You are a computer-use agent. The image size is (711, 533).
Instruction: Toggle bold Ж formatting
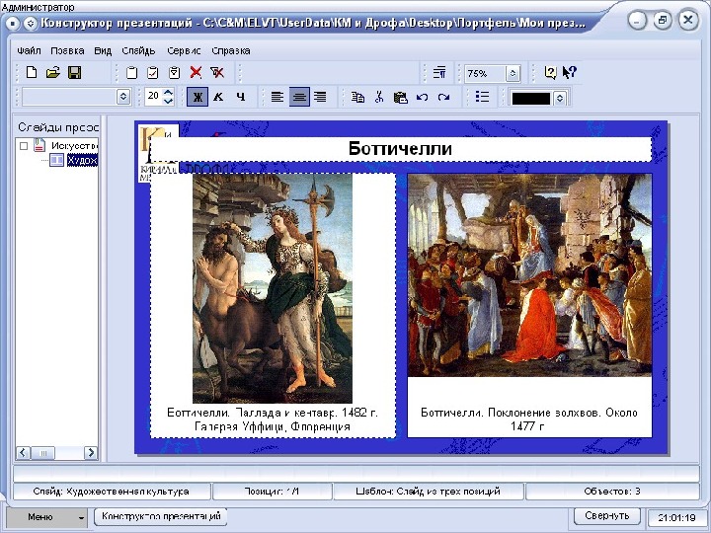197,97
